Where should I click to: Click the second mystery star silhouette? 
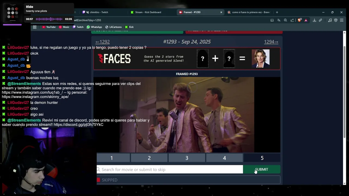tap(229, 59)
